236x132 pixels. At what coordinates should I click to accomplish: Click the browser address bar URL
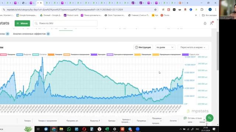[x=65, y=10]
